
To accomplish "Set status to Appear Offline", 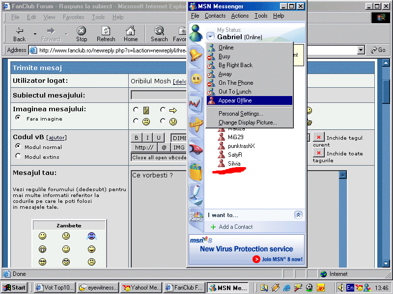I will (x=250, y=100).
